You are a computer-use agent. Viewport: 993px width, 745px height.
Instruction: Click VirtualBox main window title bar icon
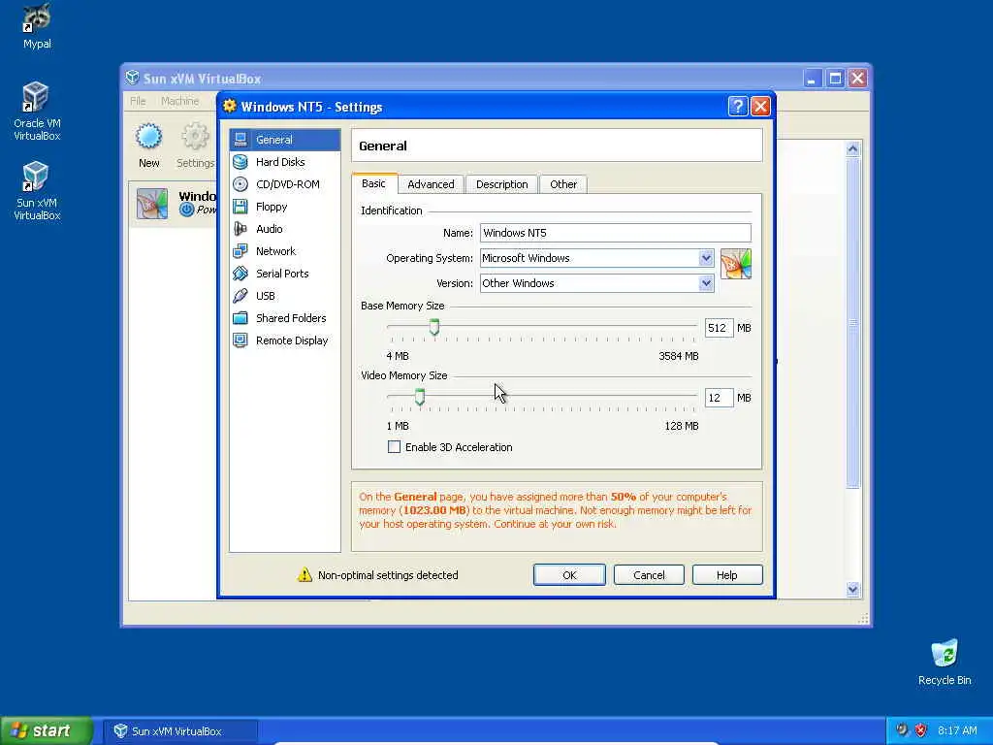pos(132,78)
